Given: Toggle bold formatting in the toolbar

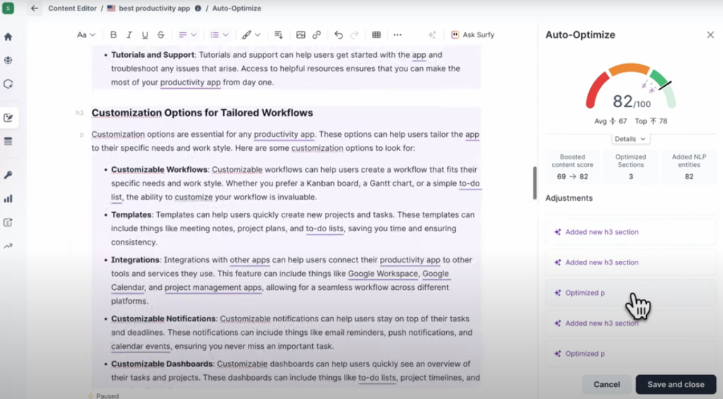Looking at the screenshot, I should 114,35.
